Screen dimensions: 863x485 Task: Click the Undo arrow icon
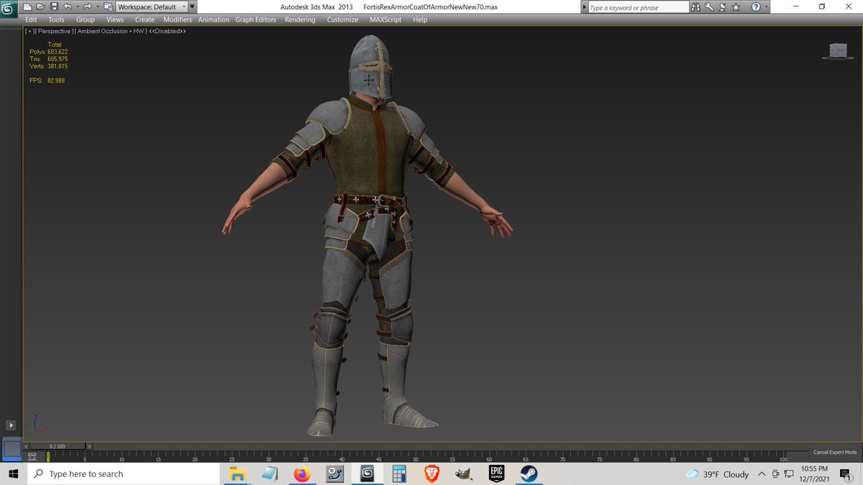(67, 6)
